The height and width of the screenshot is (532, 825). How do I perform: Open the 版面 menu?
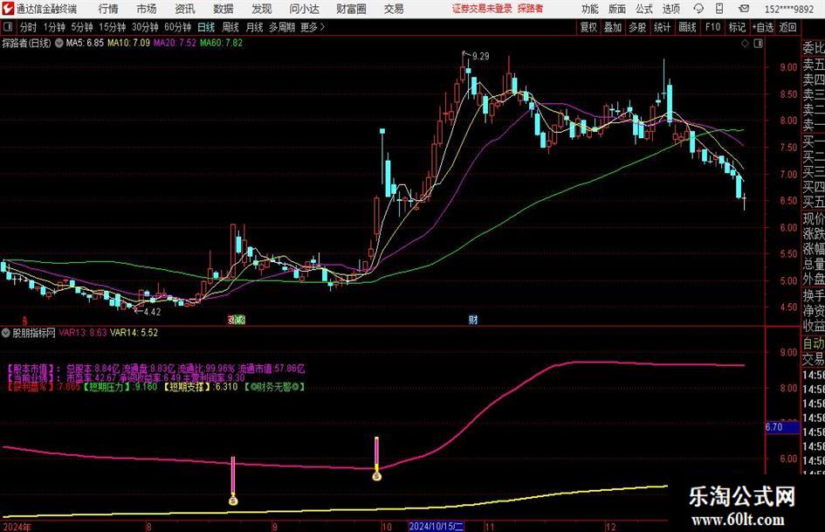point(617,9)
